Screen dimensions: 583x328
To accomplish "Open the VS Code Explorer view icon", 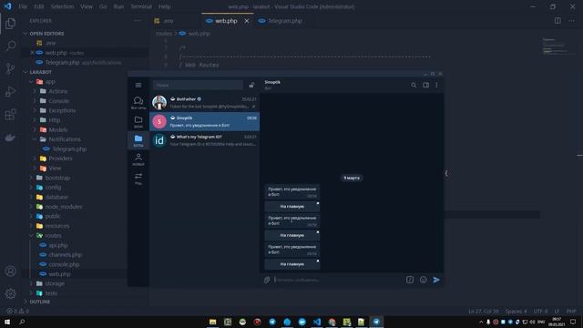I will tap(10, 24).
